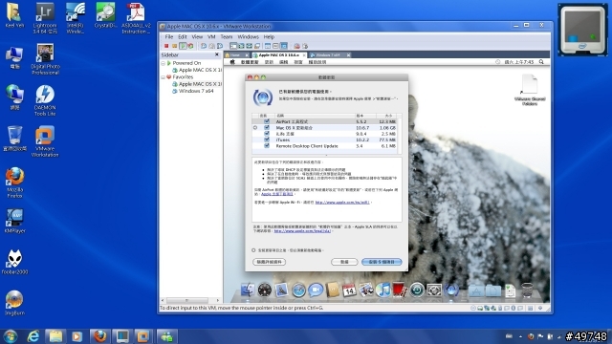Open the apple.com Wi-Fi link in the description
The width and height of the screenshot is (612, 344).
click(x=342, y=203)
